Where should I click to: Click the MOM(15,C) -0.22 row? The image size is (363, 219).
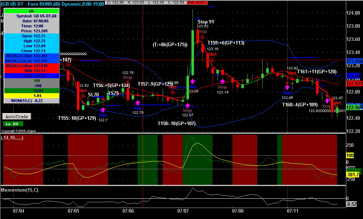(31, 101)
